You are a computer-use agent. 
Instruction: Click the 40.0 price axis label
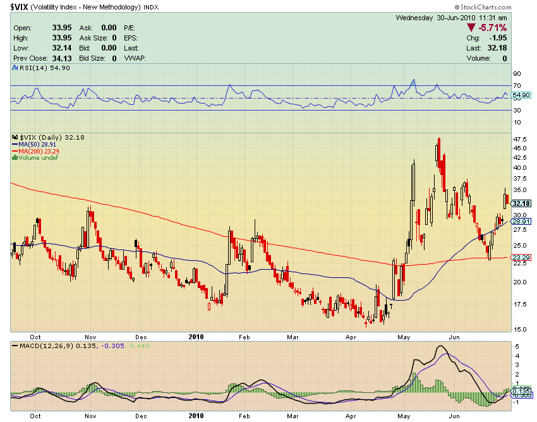coord(520,168)
